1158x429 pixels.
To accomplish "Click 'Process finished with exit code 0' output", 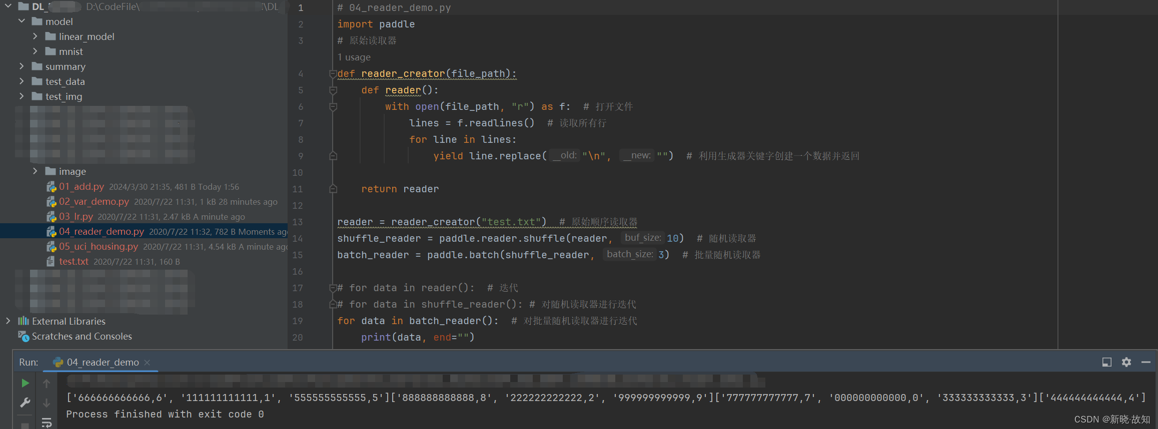I will click(165, 414).
